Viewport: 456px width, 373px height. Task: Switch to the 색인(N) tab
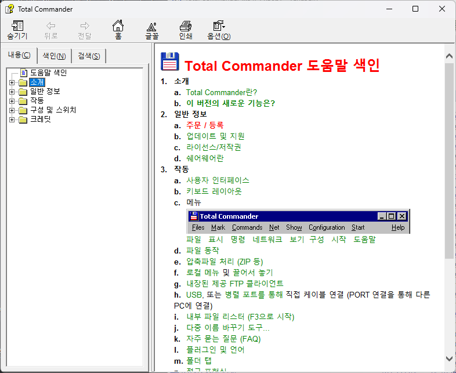55,56
